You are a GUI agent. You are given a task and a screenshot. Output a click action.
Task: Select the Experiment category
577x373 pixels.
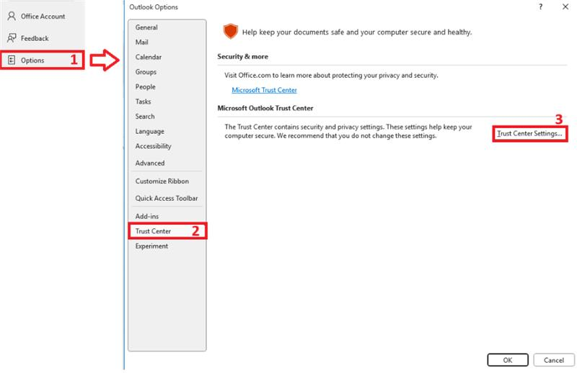[167, 246]
